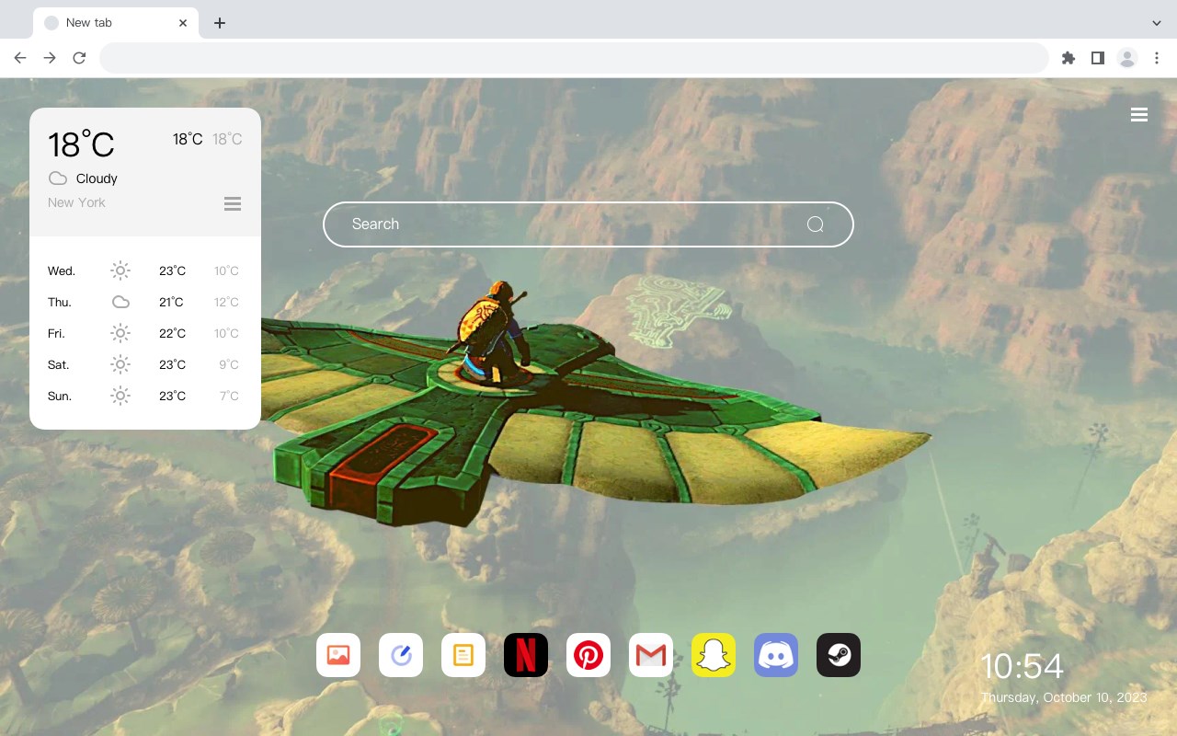The height and width of the screenshot is (736, 1177).
Task: Click Sunday's sunny forecast icon
Action: (120, 396)
